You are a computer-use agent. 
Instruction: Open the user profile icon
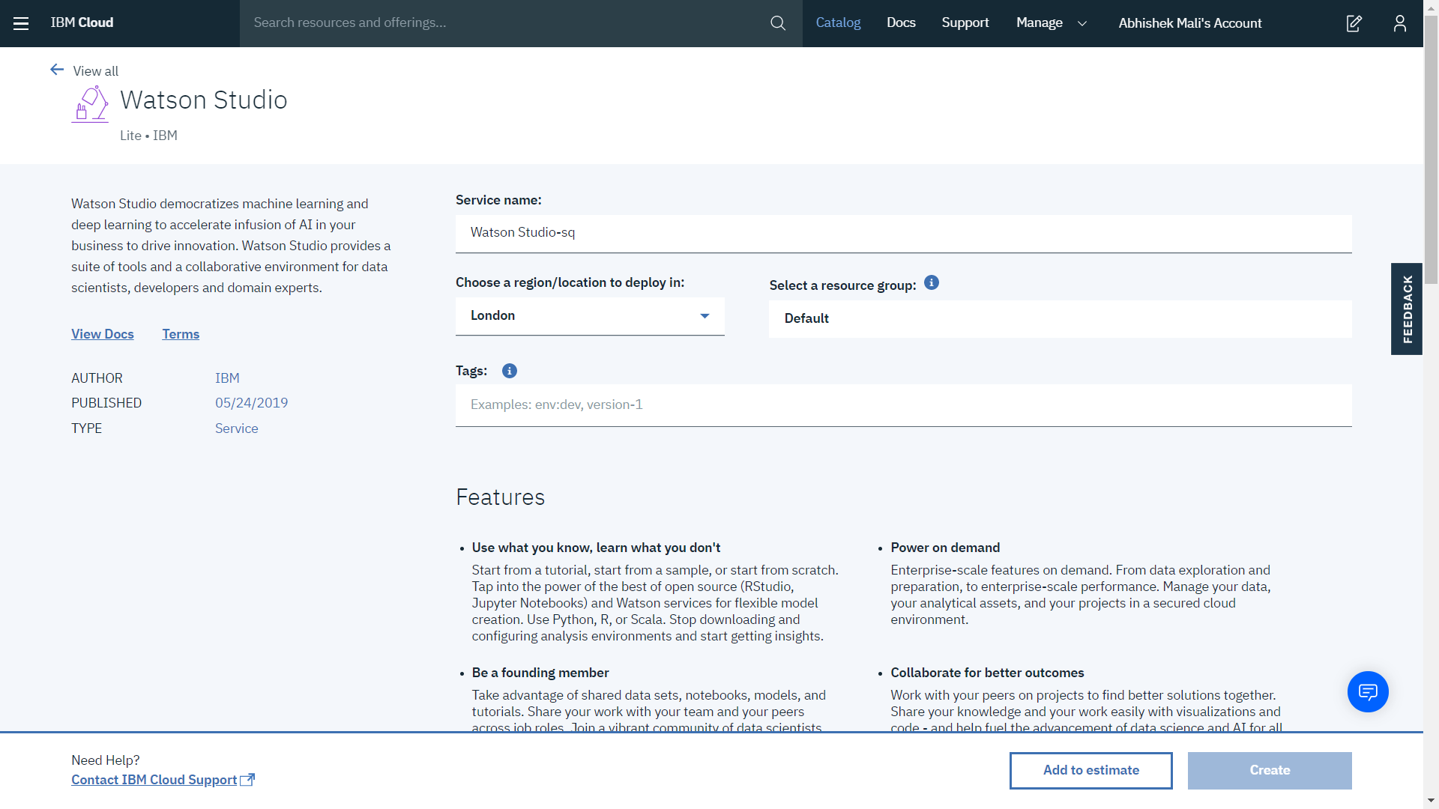pos(1399,23)
